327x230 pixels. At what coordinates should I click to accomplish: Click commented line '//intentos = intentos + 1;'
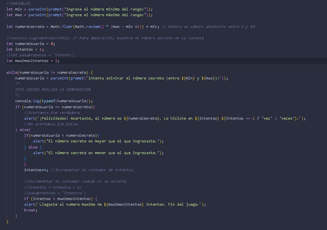point(53,187)
